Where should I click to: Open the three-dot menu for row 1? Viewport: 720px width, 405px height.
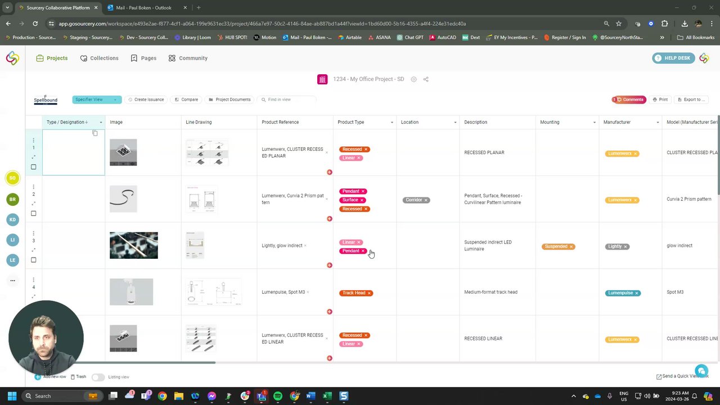[x=33, y=139]
